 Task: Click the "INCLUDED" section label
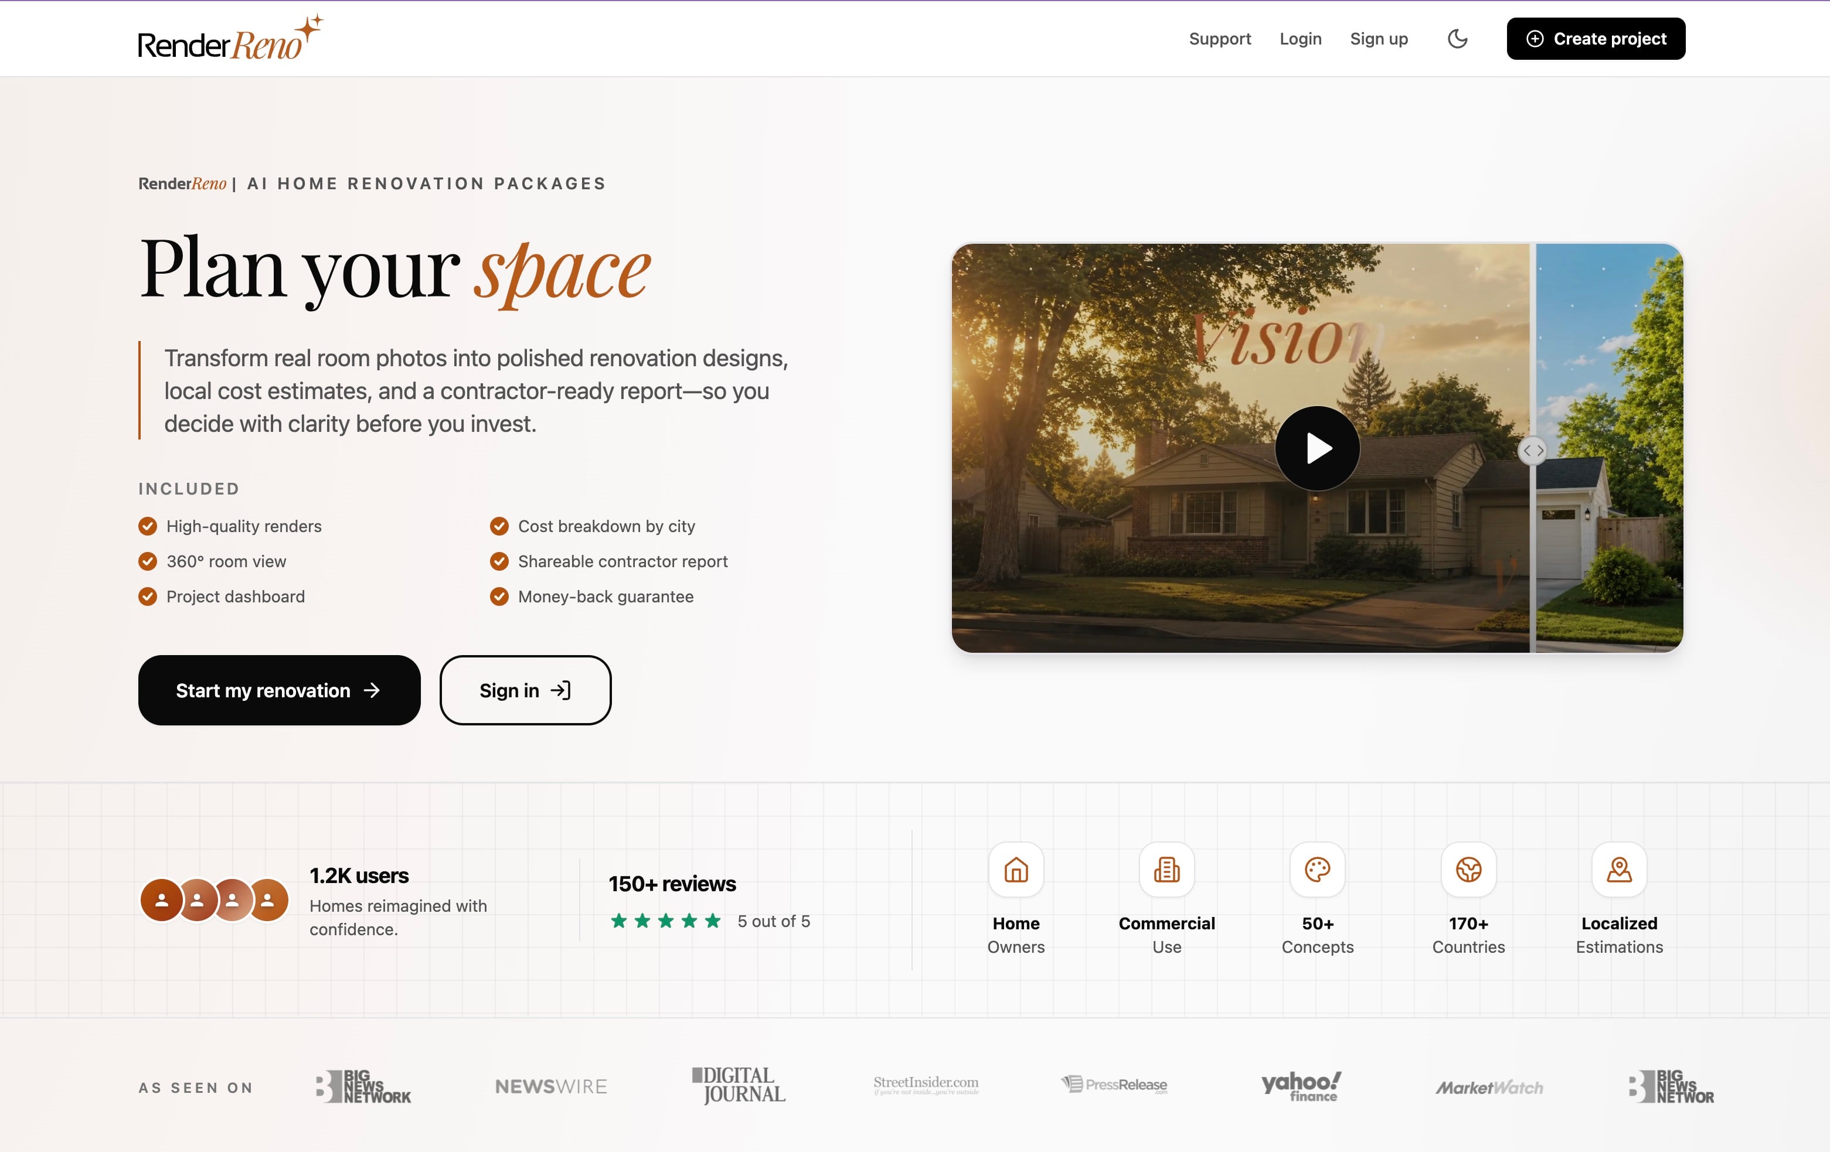[189, 489]
